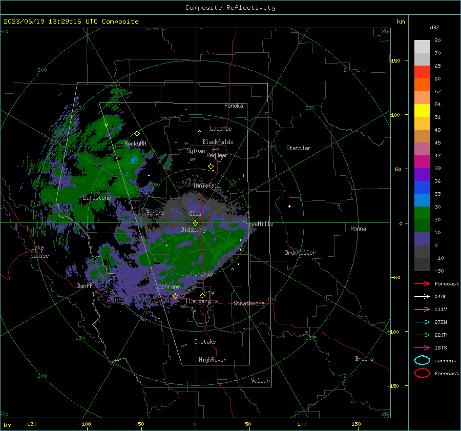Click the 18TS legend label text
The width and height of the screenshot is (461, 431).
pyautogui.click(x=441, y=348)
